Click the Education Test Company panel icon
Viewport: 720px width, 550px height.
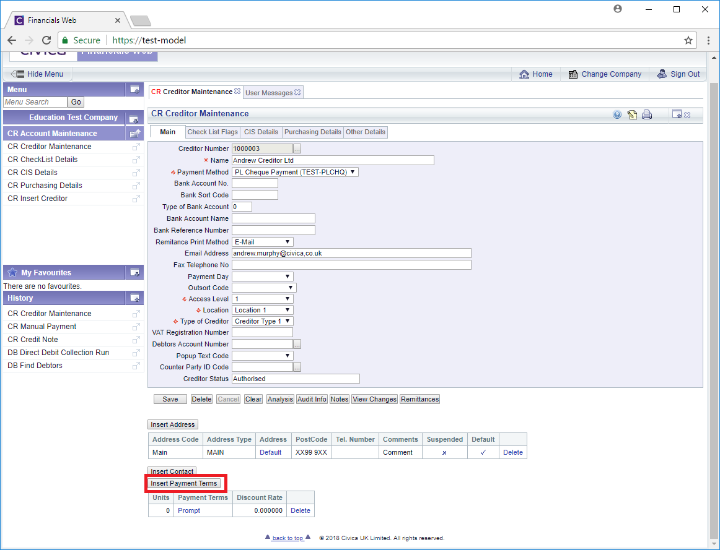pyautogui.click(x=134, y=119)
